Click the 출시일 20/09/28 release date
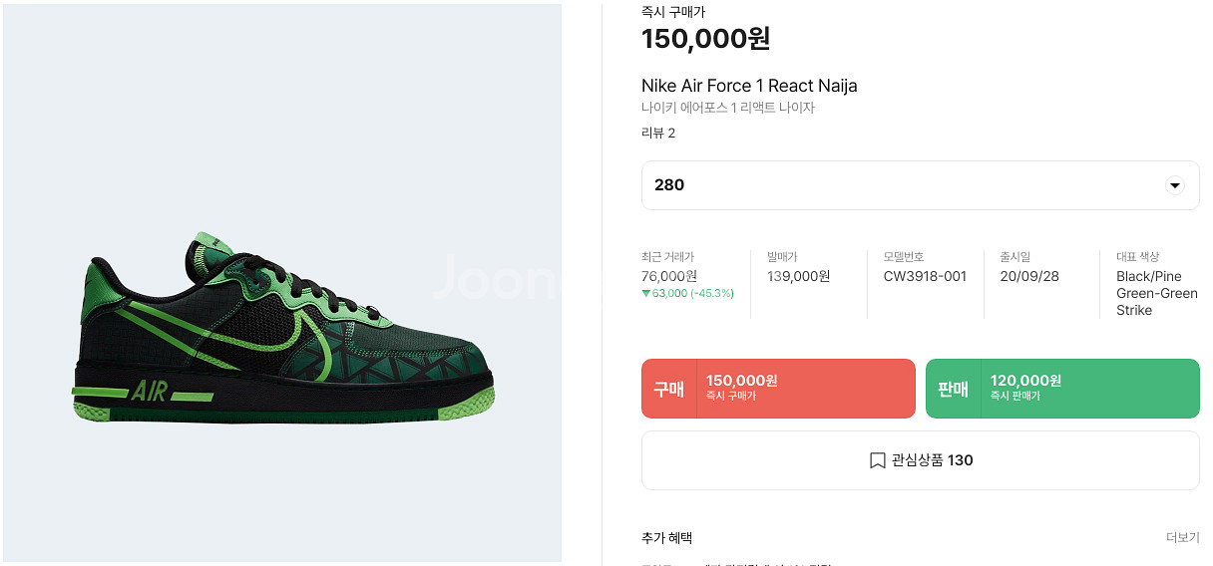1213x566 pixels. (1029, 276)
